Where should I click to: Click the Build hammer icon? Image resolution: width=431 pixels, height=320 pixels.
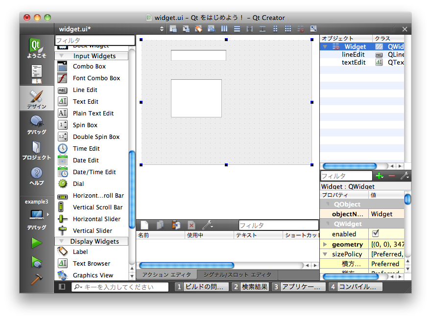(x=37, y=279)
